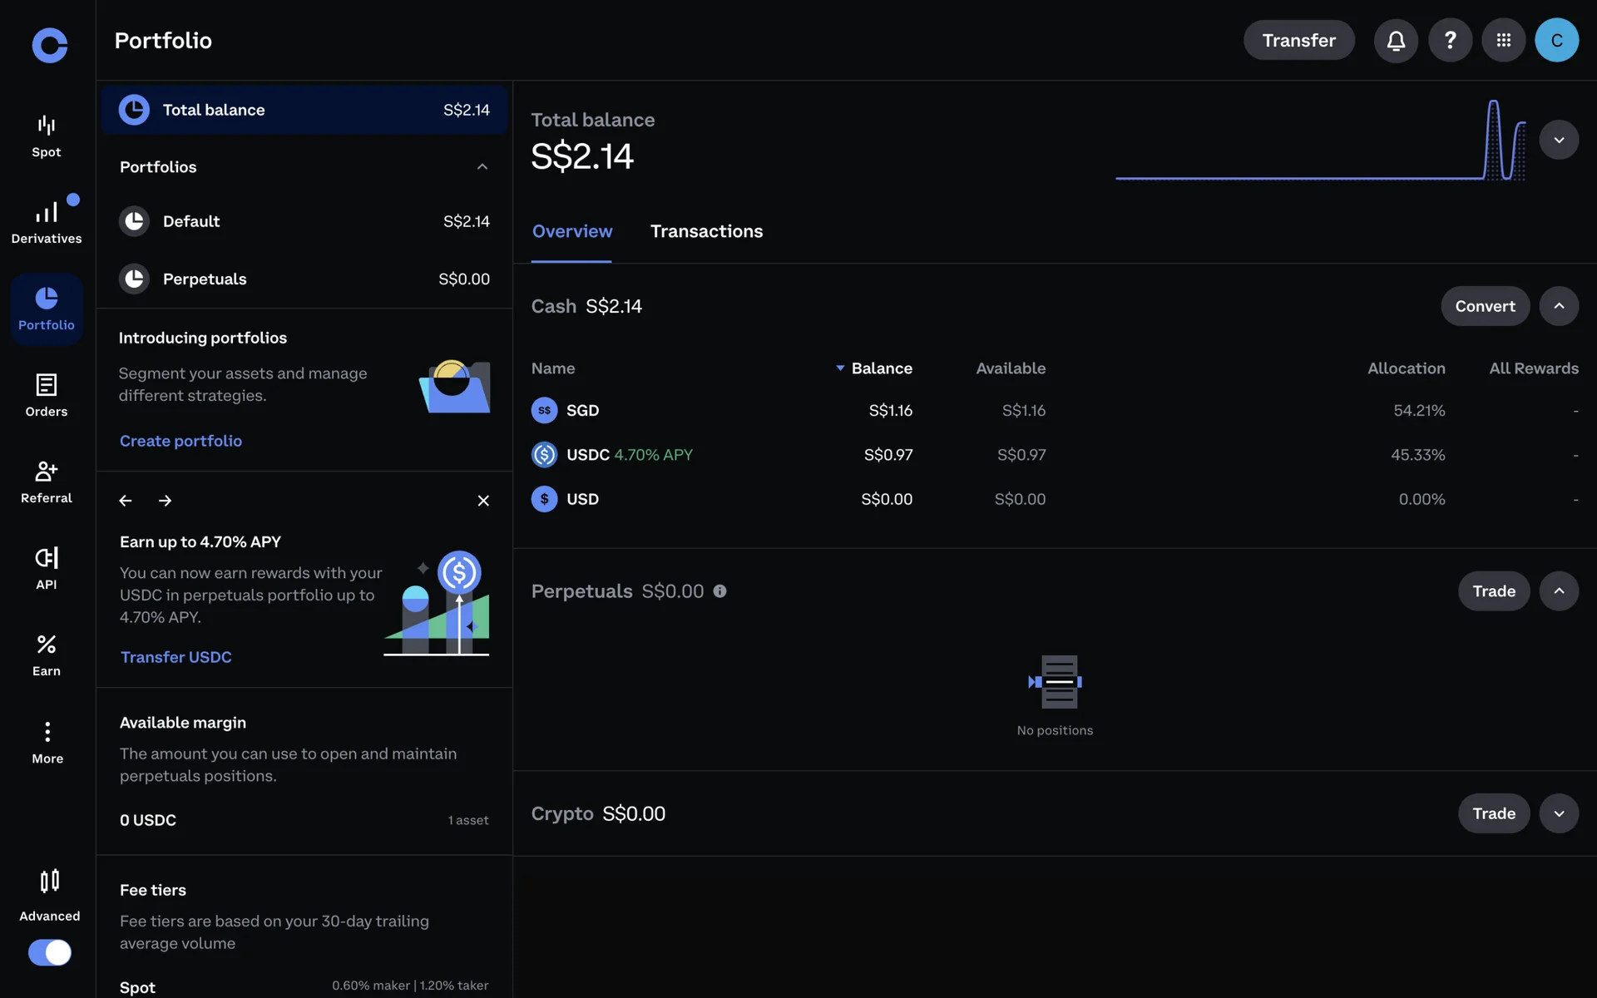Open the Referral page
The image size is (1597, 998).
tap(47, 482)
